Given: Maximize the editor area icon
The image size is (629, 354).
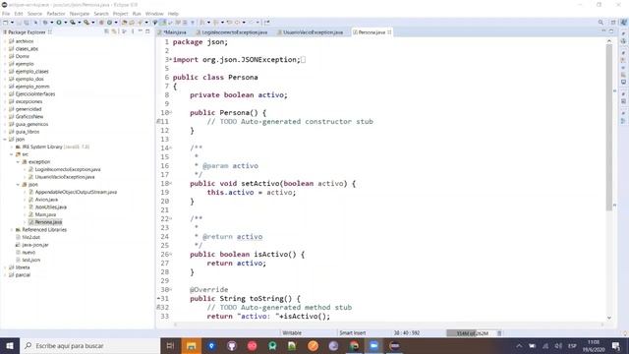Looking at the screenshot, I should coord(611,31).
